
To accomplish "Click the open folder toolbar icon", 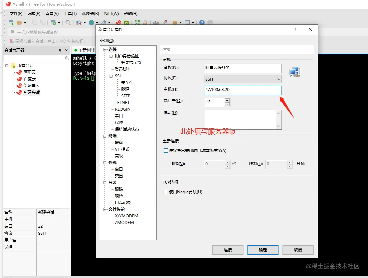I will [19, 23].
